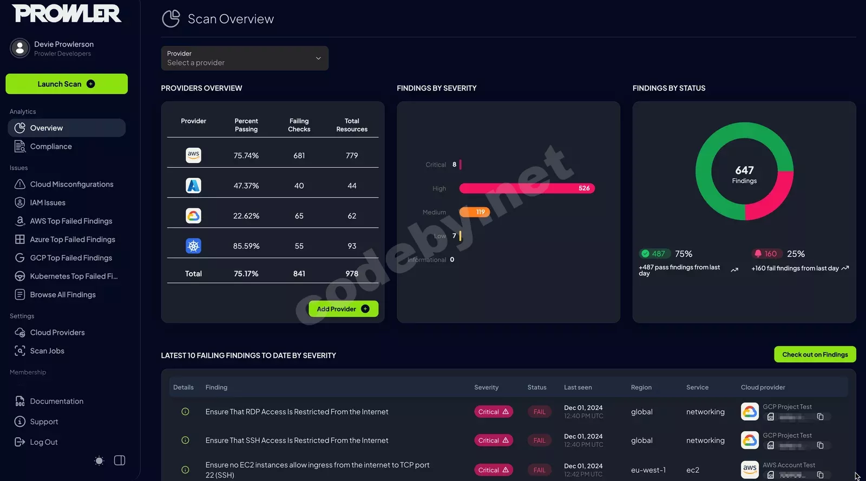Click the Last seen column header
The image size is (866, 481).
tap(578, 387)
